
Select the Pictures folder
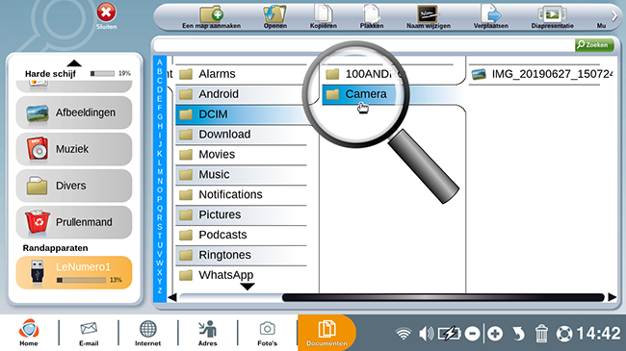[x=241, y=214]
